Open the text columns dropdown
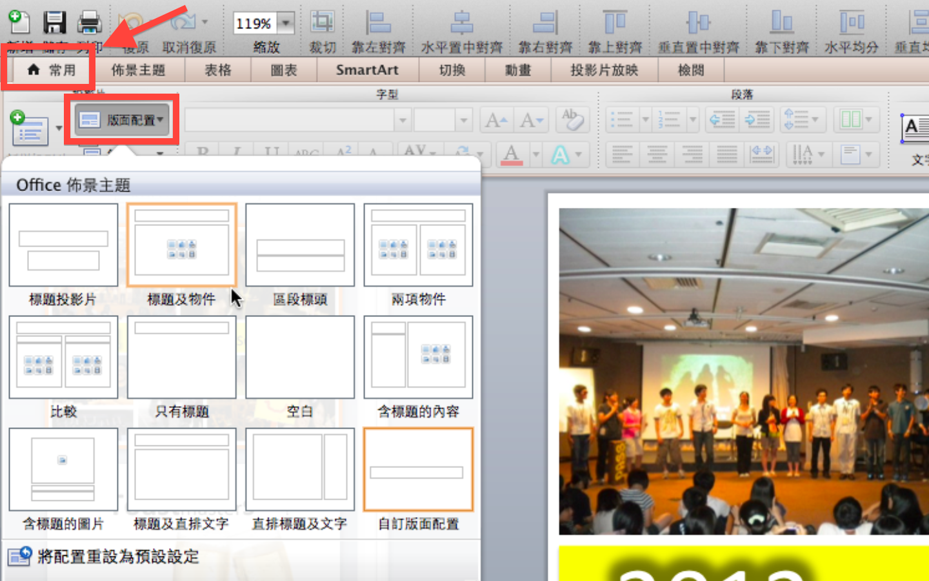929x581 pixels. pos(856,120)
